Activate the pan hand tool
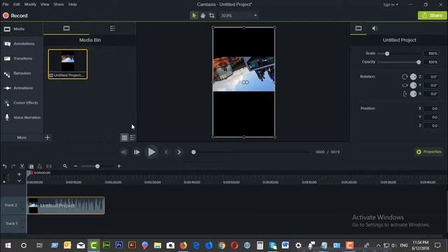 tap(203, 15)
